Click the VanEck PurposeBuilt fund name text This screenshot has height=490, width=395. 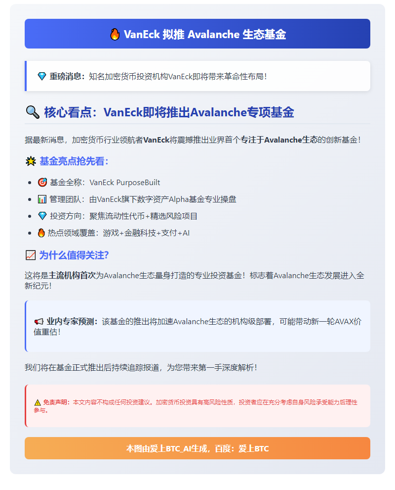click(125, 183)
